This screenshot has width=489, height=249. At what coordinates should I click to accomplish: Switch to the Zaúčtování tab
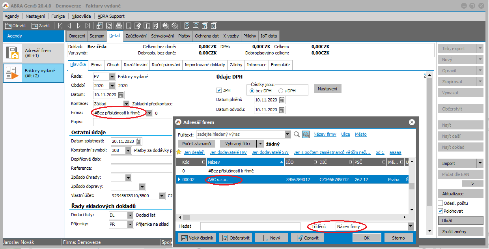(136, 36)
